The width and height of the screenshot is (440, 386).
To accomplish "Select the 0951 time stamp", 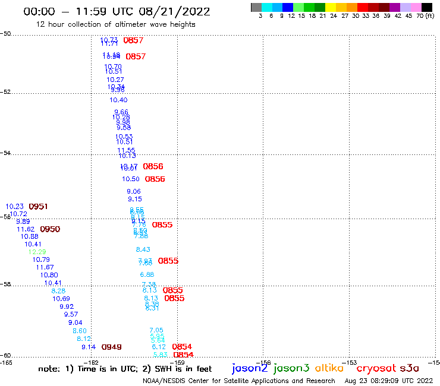I will click(38, 207).
